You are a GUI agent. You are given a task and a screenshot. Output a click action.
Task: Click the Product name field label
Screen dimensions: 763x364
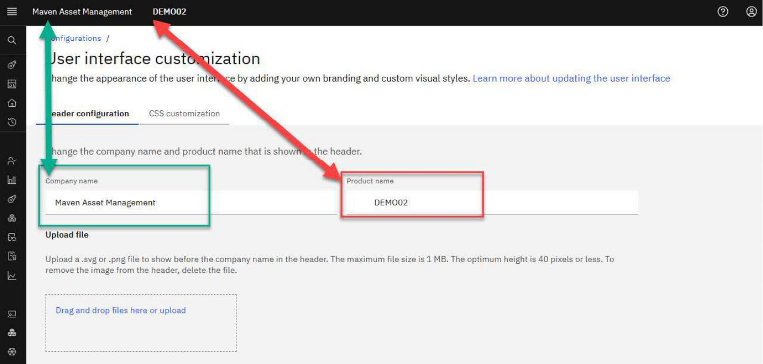click(x=370, y=181)
